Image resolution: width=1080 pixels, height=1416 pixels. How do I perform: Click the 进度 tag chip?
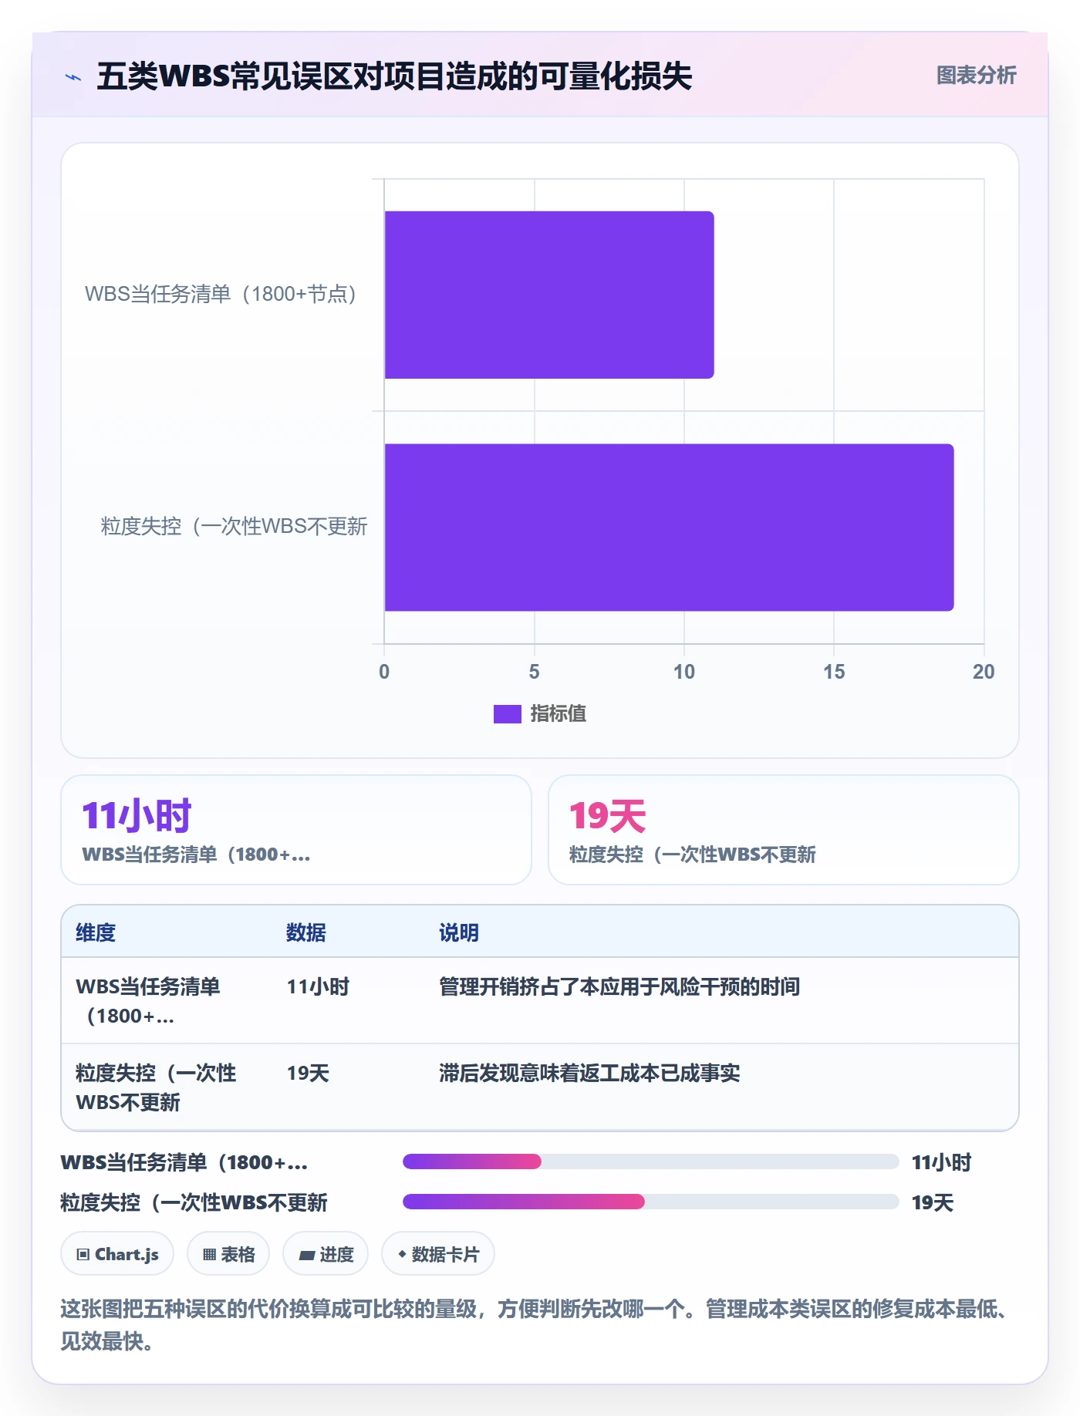[x=326, y=1254]
